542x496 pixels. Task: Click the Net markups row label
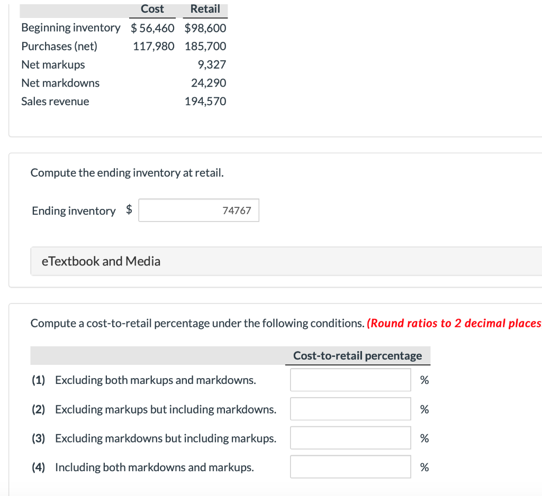[x=53, y=65]
